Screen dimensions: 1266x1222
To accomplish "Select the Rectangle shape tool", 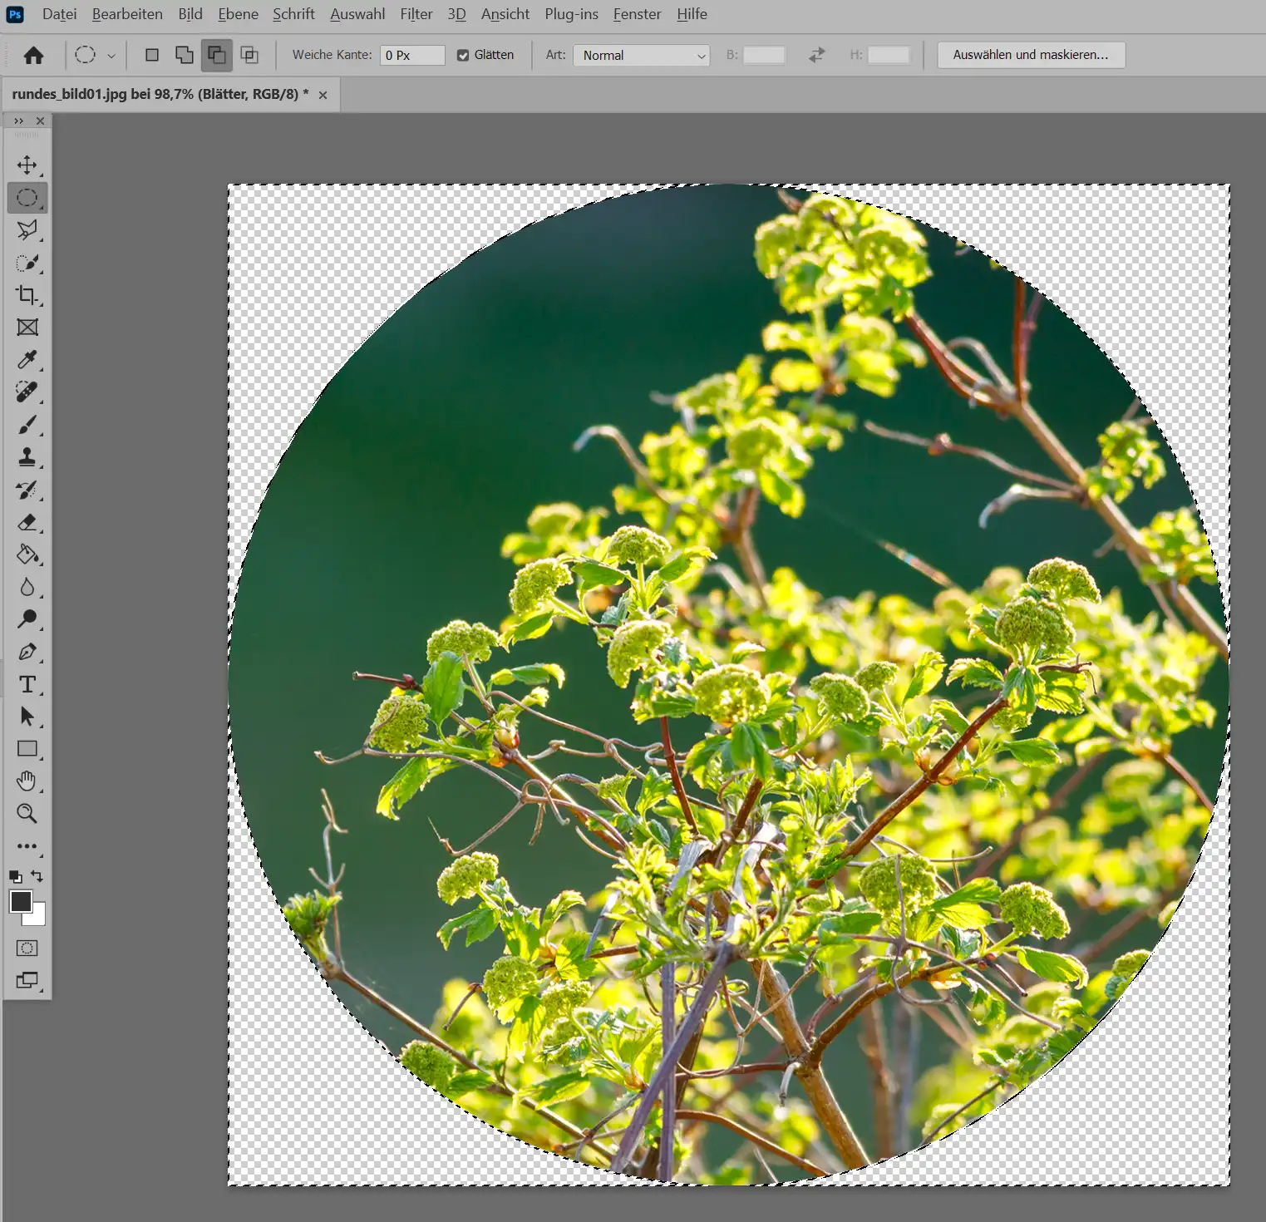I will [27, 749].
